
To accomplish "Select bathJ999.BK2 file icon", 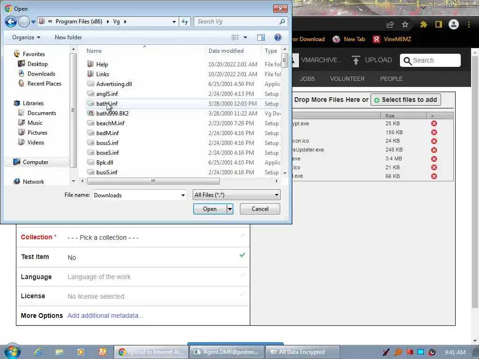I will coord(90,113).
